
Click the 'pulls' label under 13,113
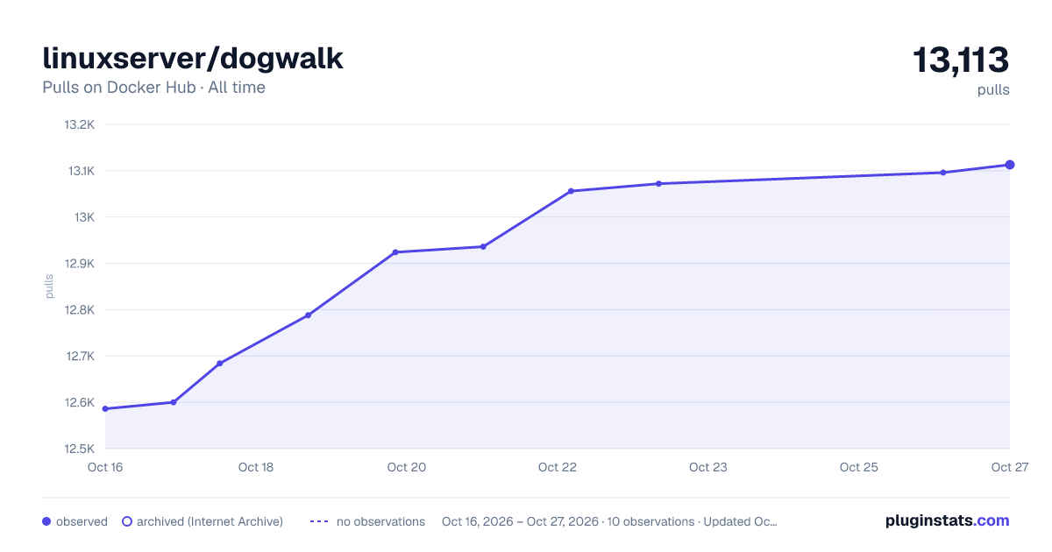(993, 90)
